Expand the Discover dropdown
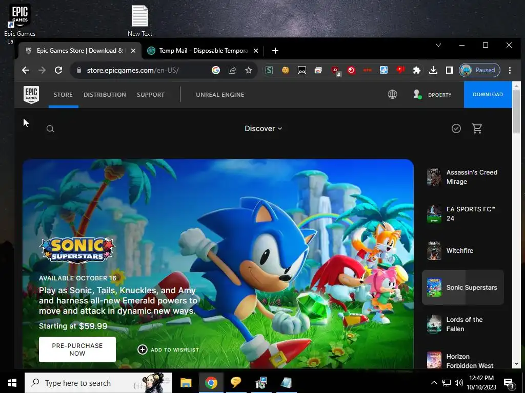This screenshot has width=525, height=393. [264, 128]
